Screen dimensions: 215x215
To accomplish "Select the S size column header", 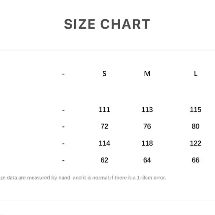I will [104, 74].
